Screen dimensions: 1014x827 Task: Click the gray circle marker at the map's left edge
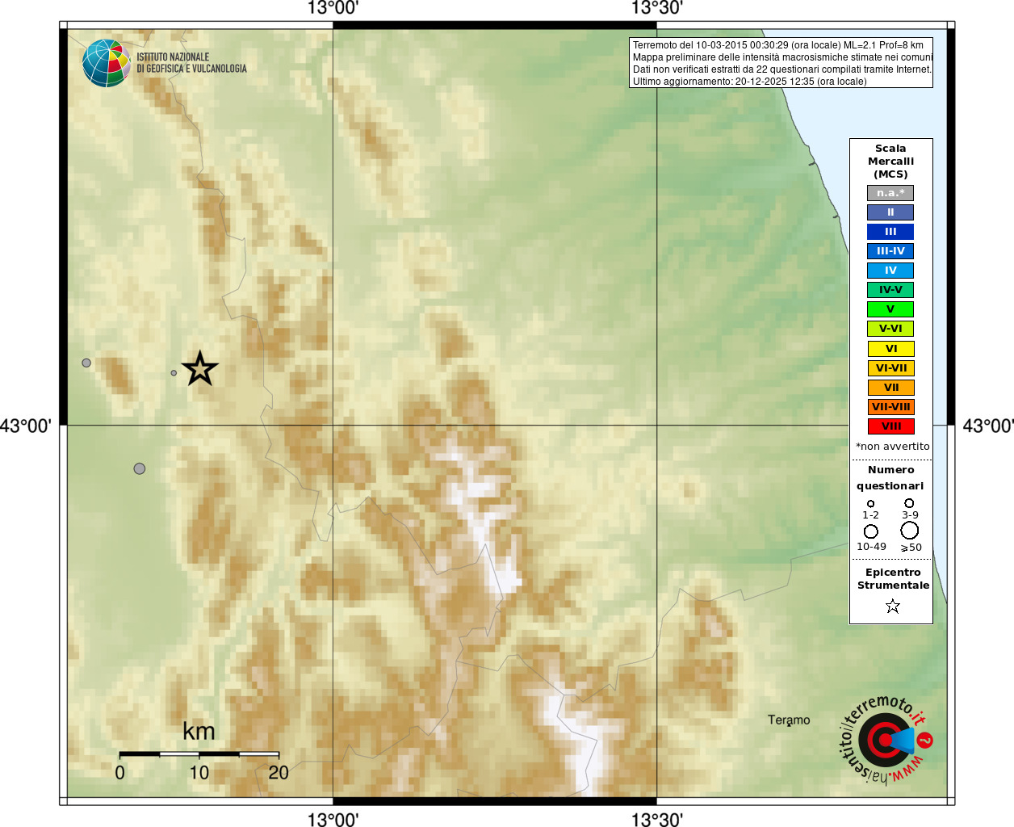click(86, 363)
